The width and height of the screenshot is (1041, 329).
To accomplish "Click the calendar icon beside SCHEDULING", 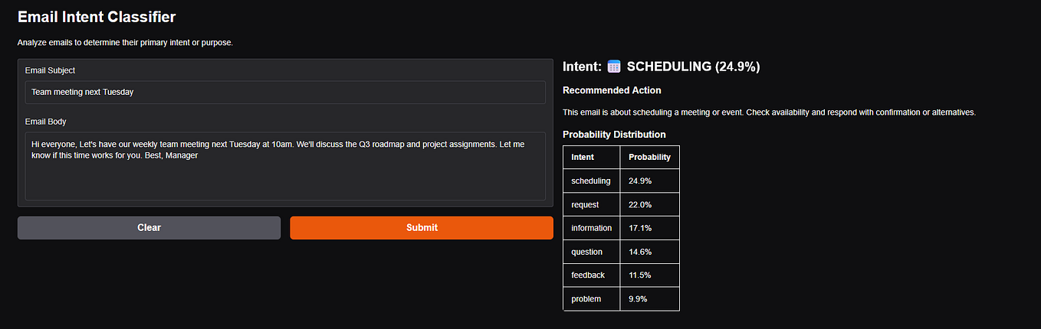I will [614, 67].
